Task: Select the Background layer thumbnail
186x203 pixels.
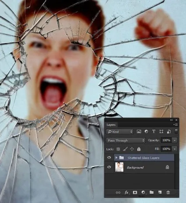Action: pyautogui.click(x=119, y=167)
